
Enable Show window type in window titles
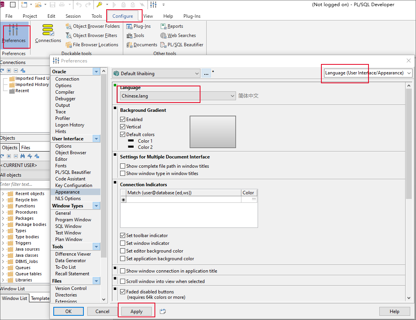tap(122, 173)
